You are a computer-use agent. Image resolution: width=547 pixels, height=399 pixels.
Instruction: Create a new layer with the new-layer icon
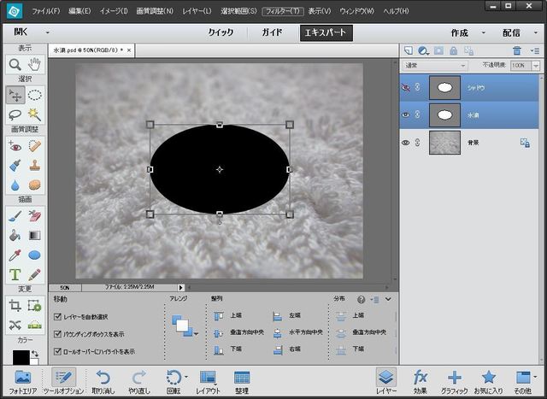click(x=409, y=51)
